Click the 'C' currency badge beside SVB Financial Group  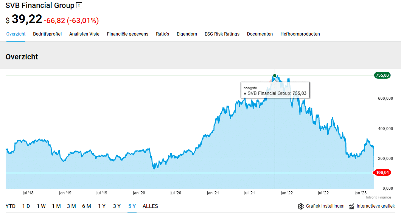(x=79, y=5)
